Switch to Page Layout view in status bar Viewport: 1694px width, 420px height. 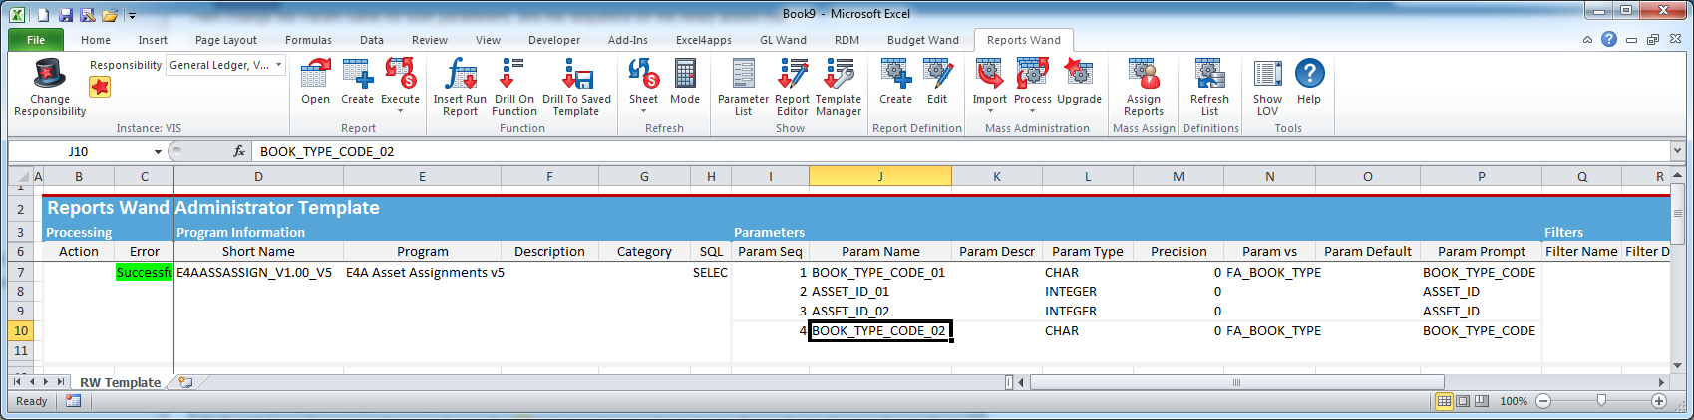[1463, 401]
